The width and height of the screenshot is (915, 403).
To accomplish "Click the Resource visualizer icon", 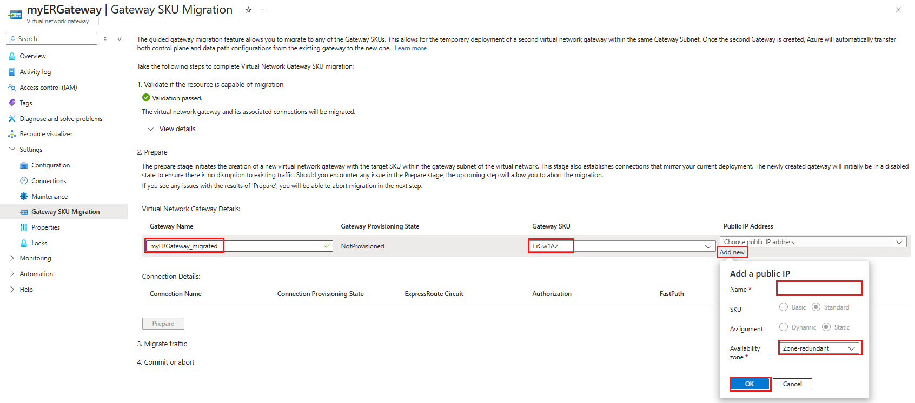I will coord(12,134).
